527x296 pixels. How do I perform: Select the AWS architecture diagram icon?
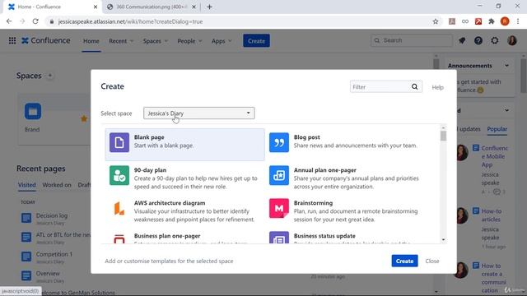pyautogui.click(x=119, y=208)
